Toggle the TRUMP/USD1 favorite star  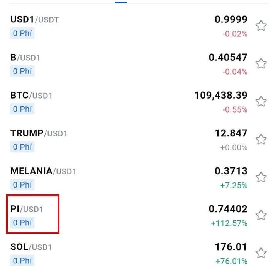tap(261, 140)
